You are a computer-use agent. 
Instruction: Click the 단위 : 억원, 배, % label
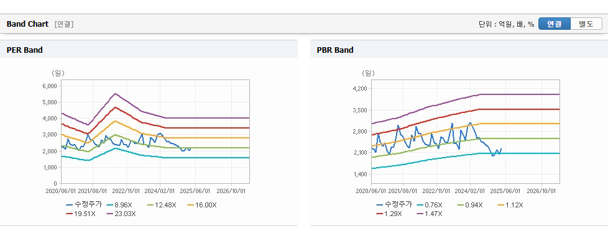(x=507, y=24)
